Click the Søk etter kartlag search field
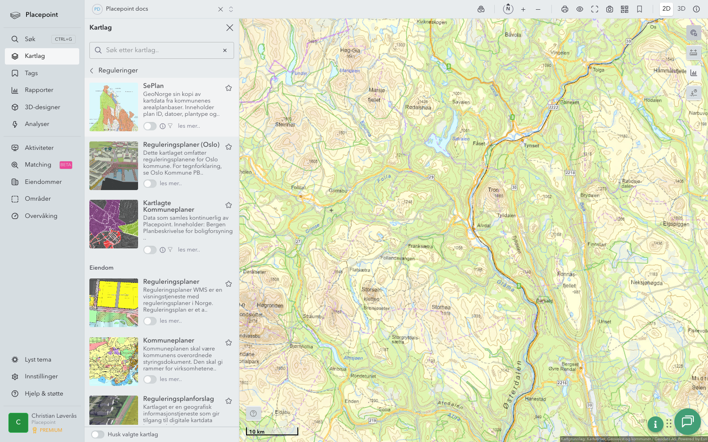708x442 pixels. point(162,50)
